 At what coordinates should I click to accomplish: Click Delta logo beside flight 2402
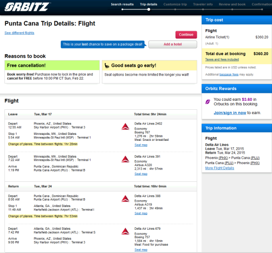[x=125, y=126]
